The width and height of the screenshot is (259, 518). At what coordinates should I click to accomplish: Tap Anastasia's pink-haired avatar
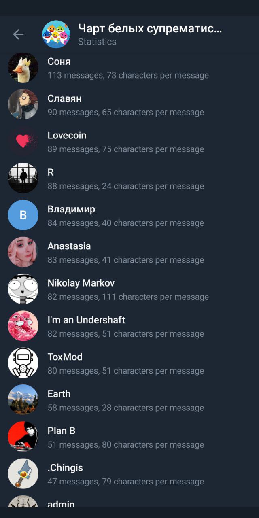coord(23,252)
